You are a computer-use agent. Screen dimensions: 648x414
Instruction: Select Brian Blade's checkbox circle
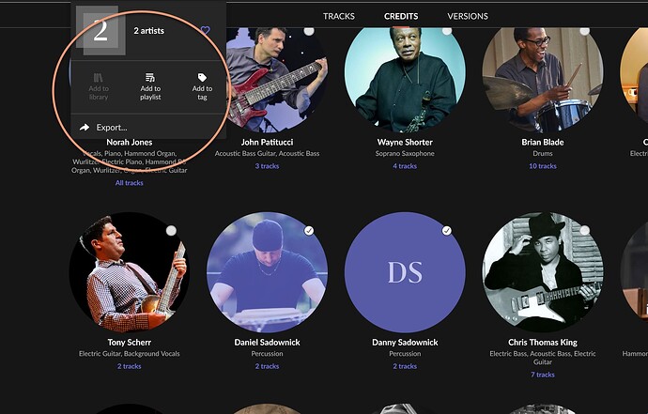(x=584, y=31)
